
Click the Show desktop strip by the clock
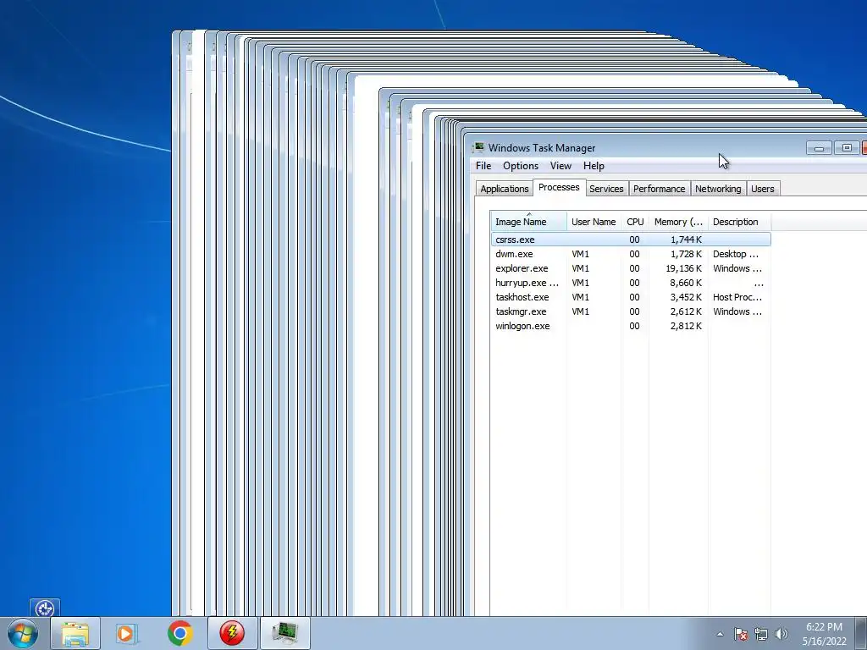coord(861,633)
